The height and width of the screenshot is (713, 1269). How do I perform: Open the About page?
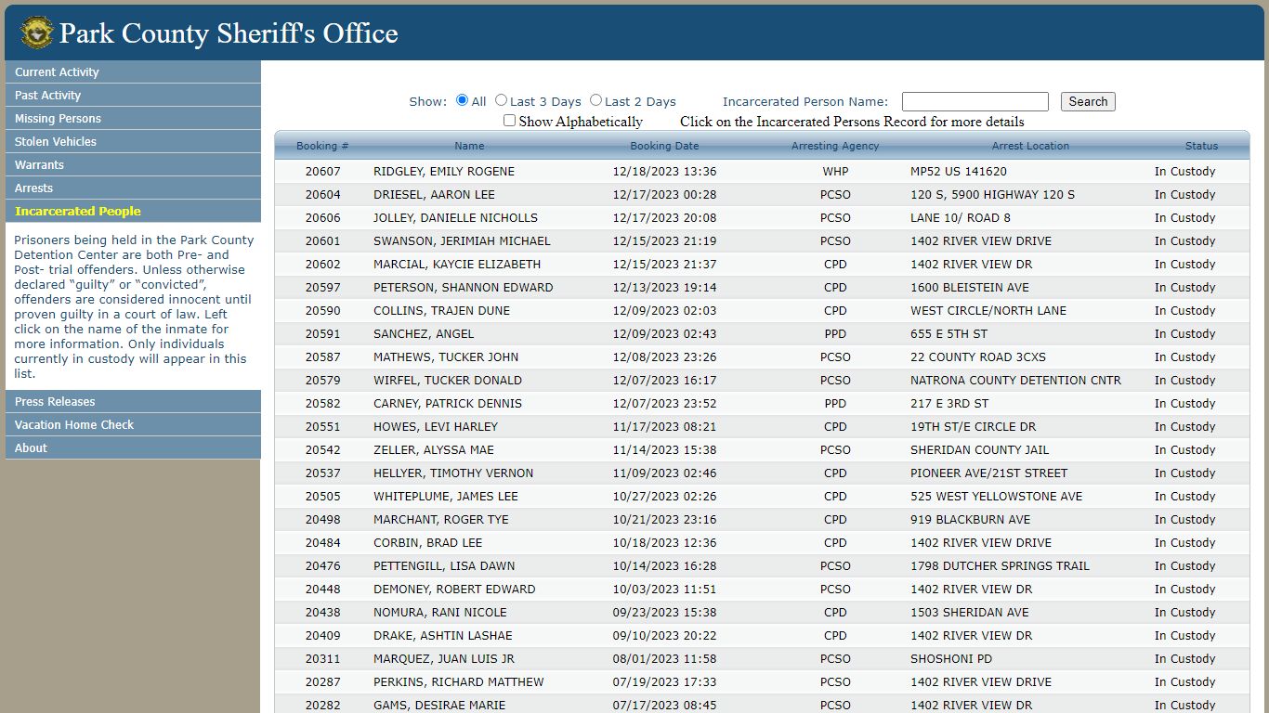pyautogui.click(x=133, y=448)
